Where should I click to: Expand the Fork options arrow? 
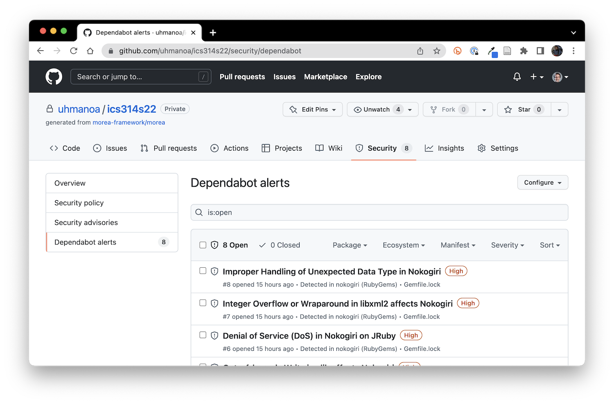(x=484, y=109)
